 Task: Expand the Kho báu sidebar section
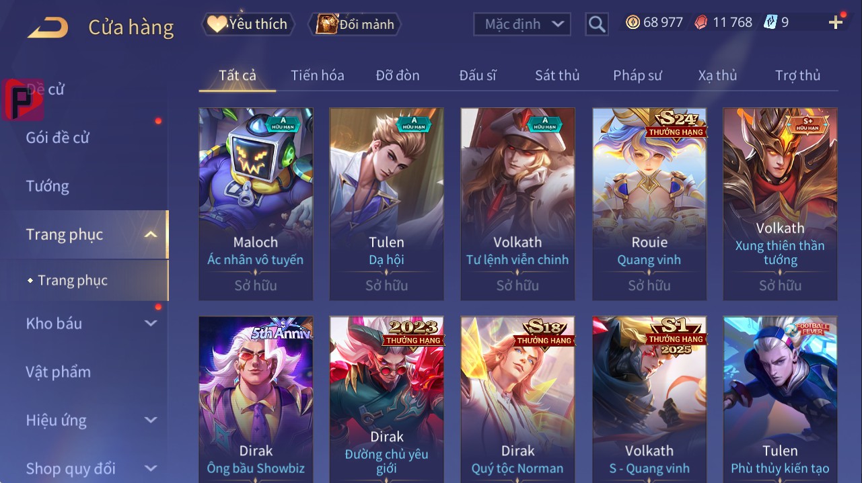coord(151,323)
